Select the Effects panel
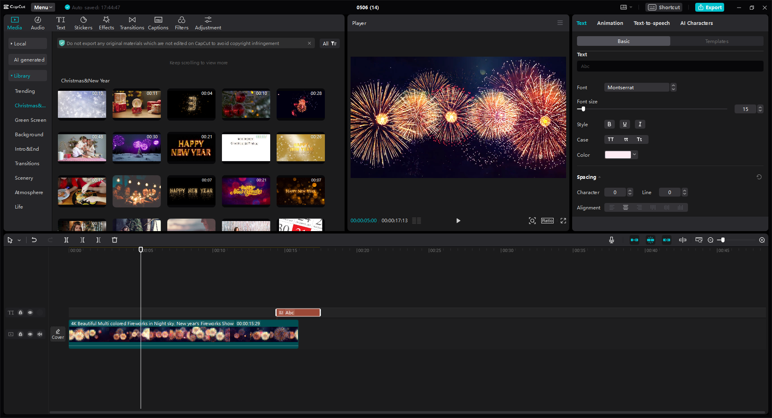Image resolution: width=772 pixels, height=418 pixels. coord(106,23)
